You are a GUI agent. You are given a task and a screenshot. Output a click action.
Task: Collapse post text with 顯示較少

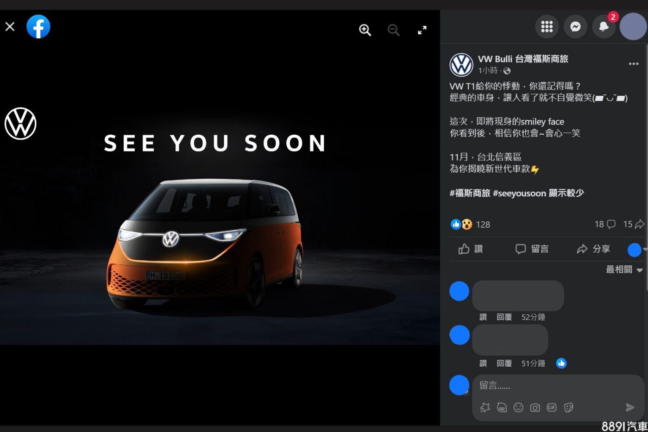coord(566,193)
